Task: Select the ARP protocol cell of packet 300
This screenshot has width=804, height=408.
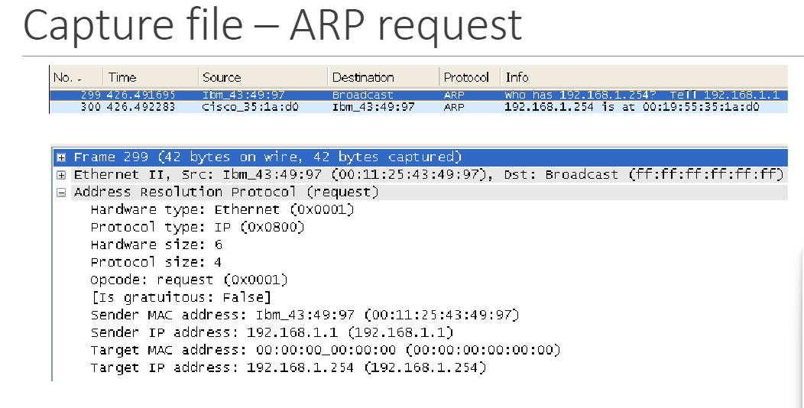Action: (454, 107)
